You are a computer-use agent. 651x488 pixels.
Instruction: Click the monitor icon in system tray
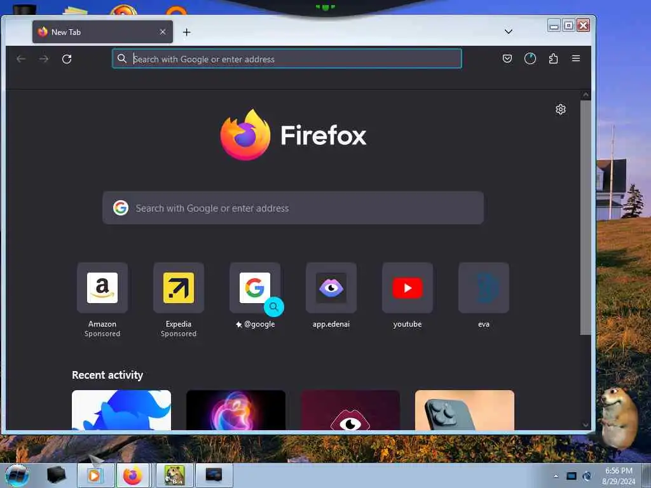click(x=572, y=476)
